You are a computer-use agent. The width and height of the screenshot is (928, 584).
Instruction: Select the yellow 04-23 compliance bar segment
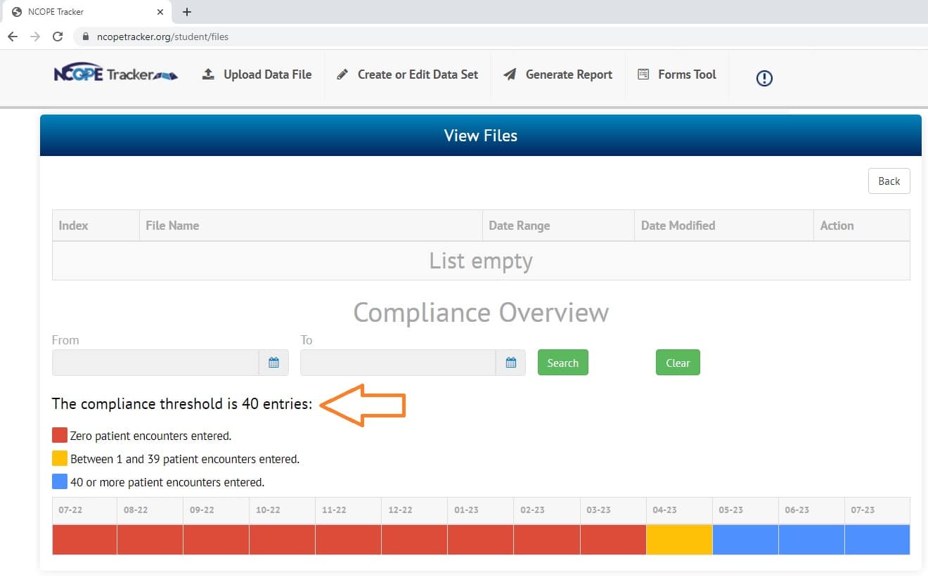pyautogui.click(x=678, y=539)
